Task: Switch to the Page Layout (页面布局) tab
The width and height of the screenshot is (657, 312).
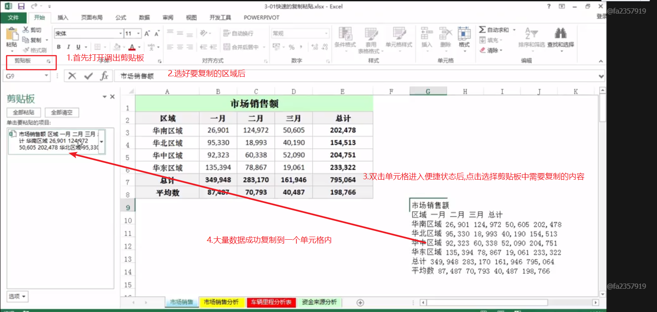Action: coord(92,18)
